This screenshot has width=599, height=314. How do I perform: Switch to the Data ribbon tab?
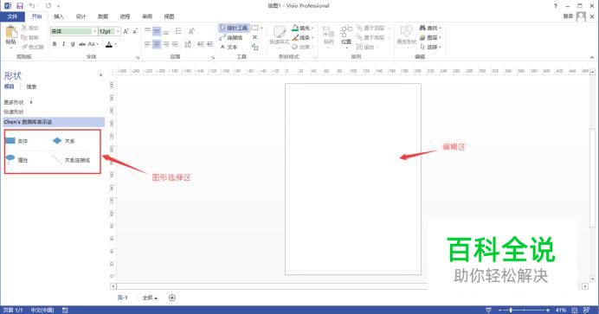[103, 16]
